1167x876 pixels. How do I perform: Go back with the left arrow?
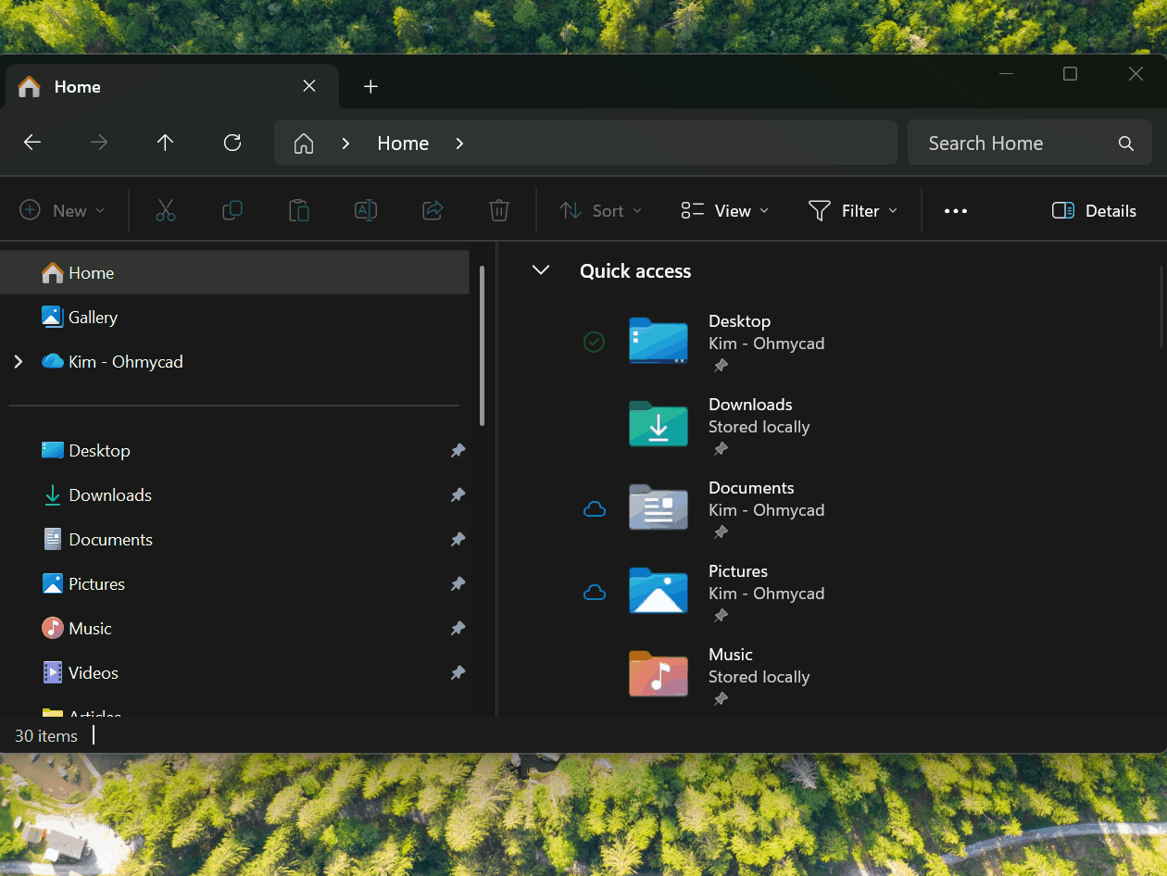pos(32,143)
